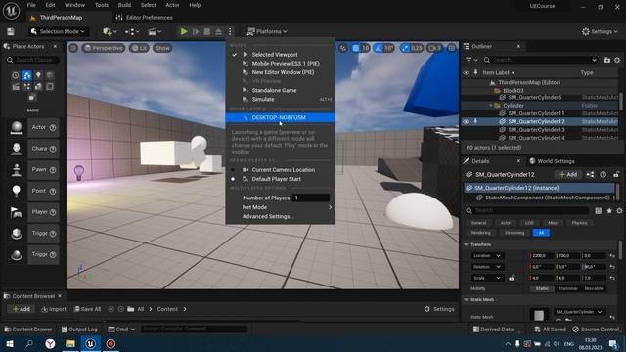Viewport: 626px width, 352px height.
Task: Toggle rotation snapping angle icon
Action: pos(379,48)
